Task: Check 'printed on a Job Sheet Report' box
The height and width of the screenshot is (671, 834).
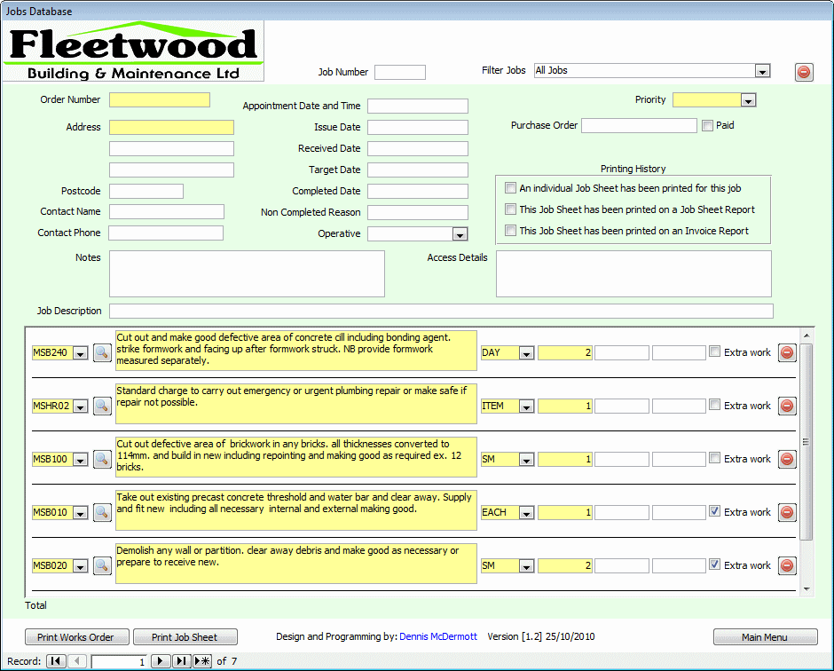Action: coord(510,209)
